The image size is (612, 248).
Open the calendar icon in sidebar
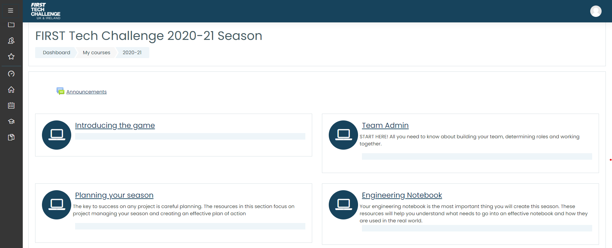[x=11, y=105]
